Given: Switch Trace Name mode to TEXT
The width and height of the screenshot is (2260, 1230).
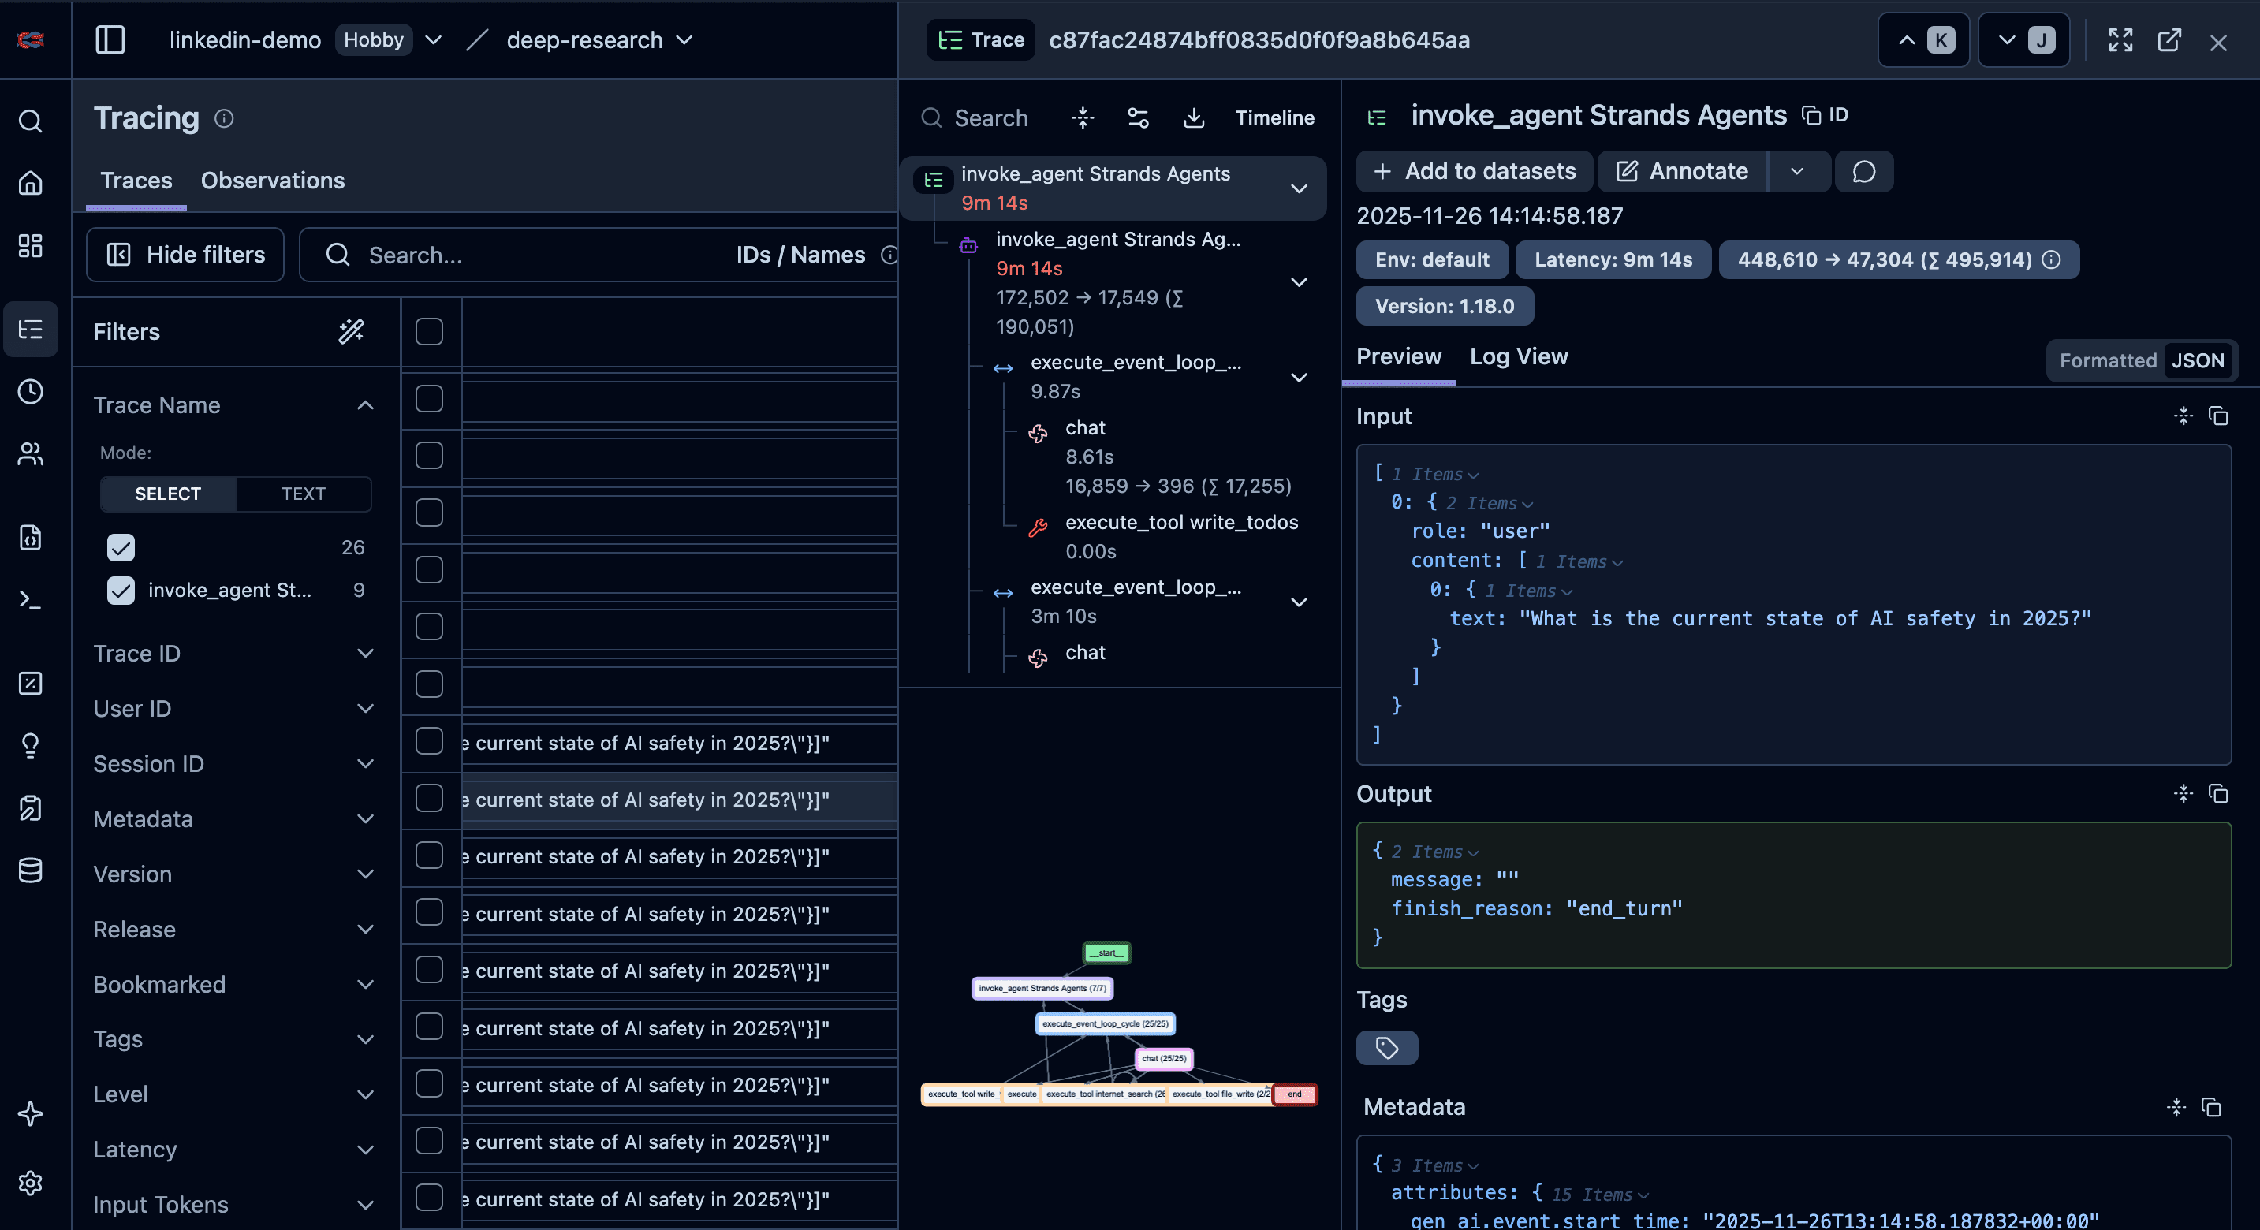Looking at the screenshot, I should pos(304,494).
